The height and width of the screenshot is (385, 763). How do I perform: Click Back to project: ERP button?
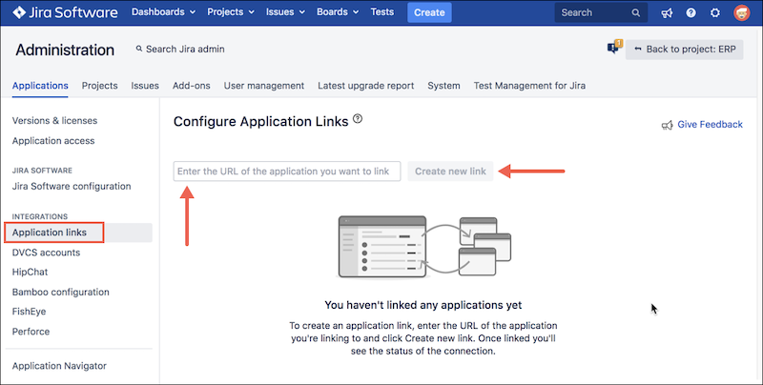point(684,50)
